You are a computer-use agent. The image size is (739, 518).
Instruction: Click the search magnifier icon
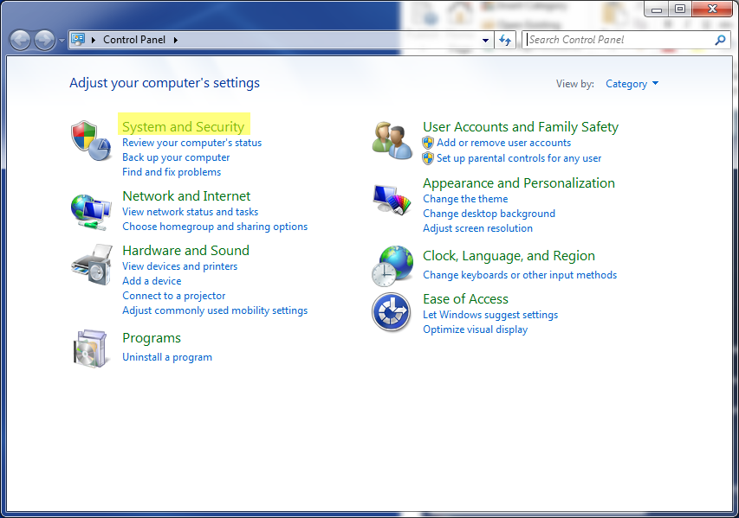[720, 40]
